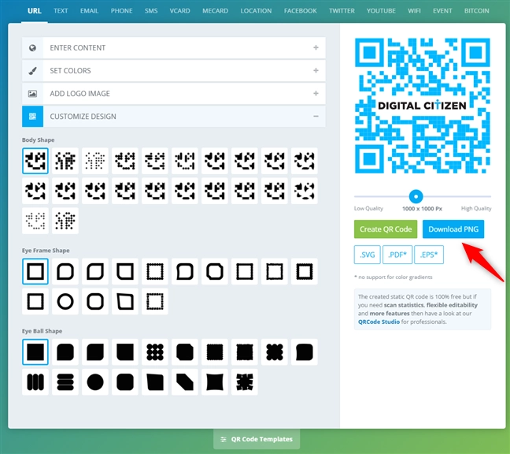Expand Add Logo Image with its plus sign
The image size is (510, 454).
(x=316, y=94)
